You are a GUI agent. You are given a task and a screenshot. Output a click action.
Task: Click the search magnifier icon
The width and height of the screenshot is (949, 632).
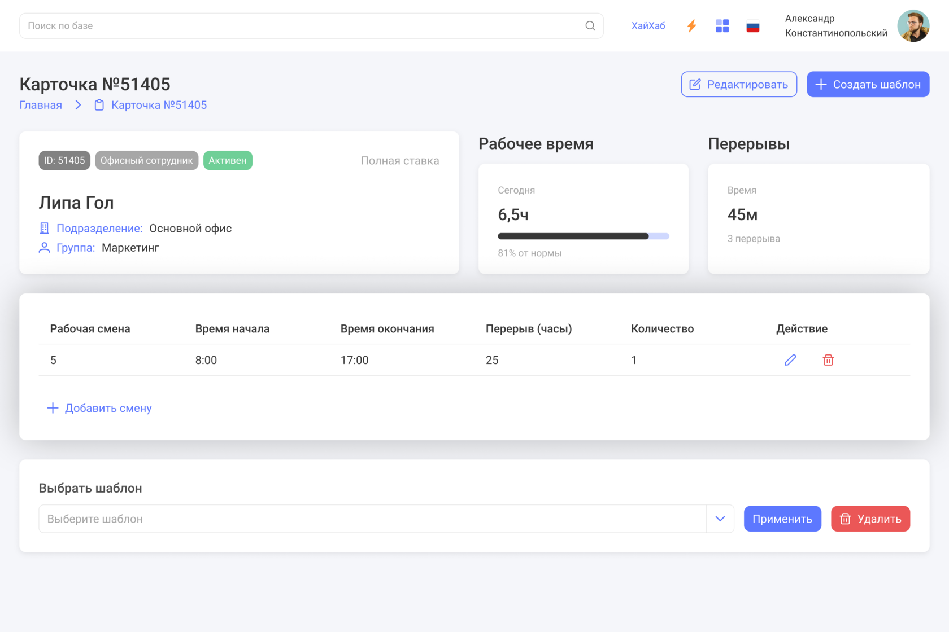pos(590,26)
